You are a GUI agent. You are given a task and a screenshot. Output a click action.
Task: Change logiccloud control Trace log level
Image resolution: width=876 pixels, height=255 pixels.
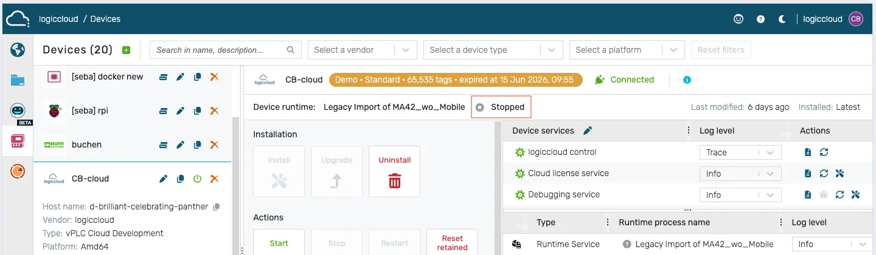pos(740,153)
